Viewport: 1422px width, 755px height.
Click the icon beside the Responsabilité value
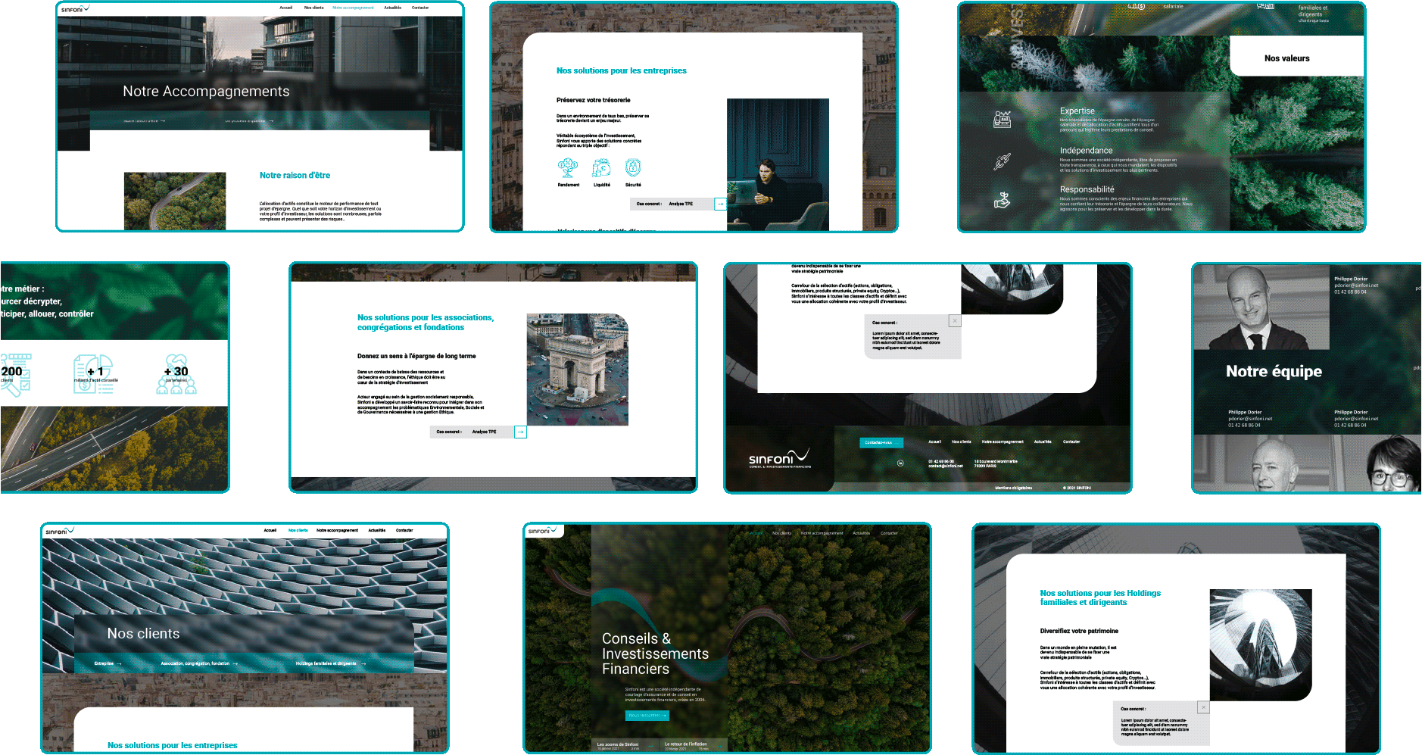(1003, 201)
